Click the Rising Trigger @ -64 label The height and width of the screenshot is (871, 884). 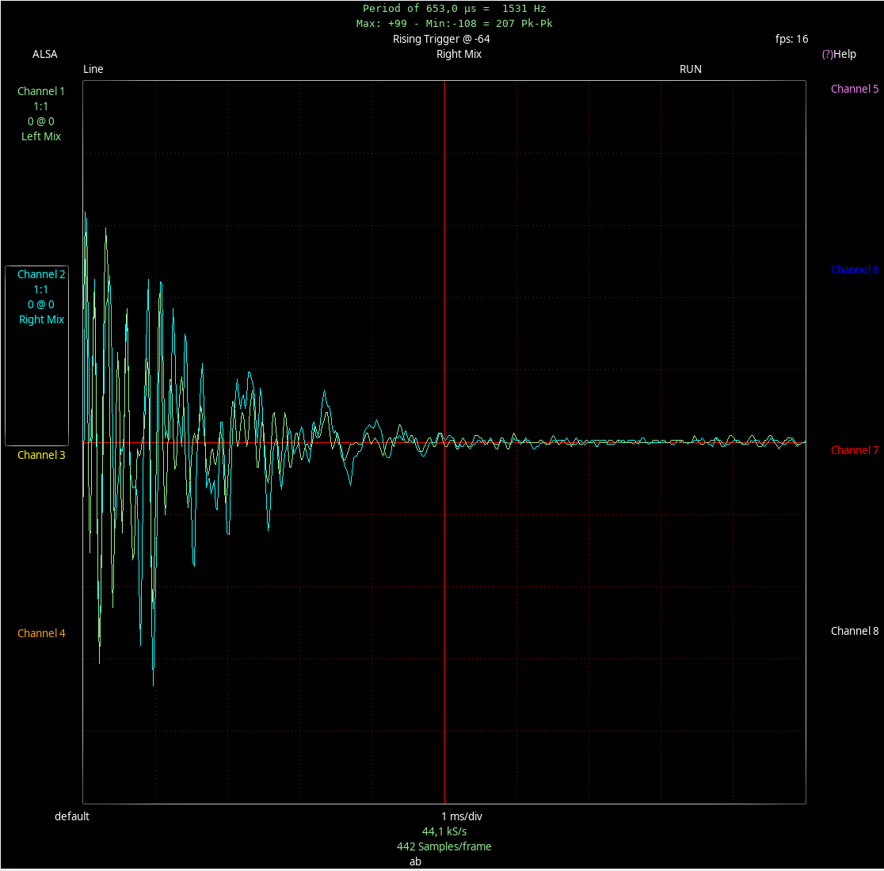441,39
